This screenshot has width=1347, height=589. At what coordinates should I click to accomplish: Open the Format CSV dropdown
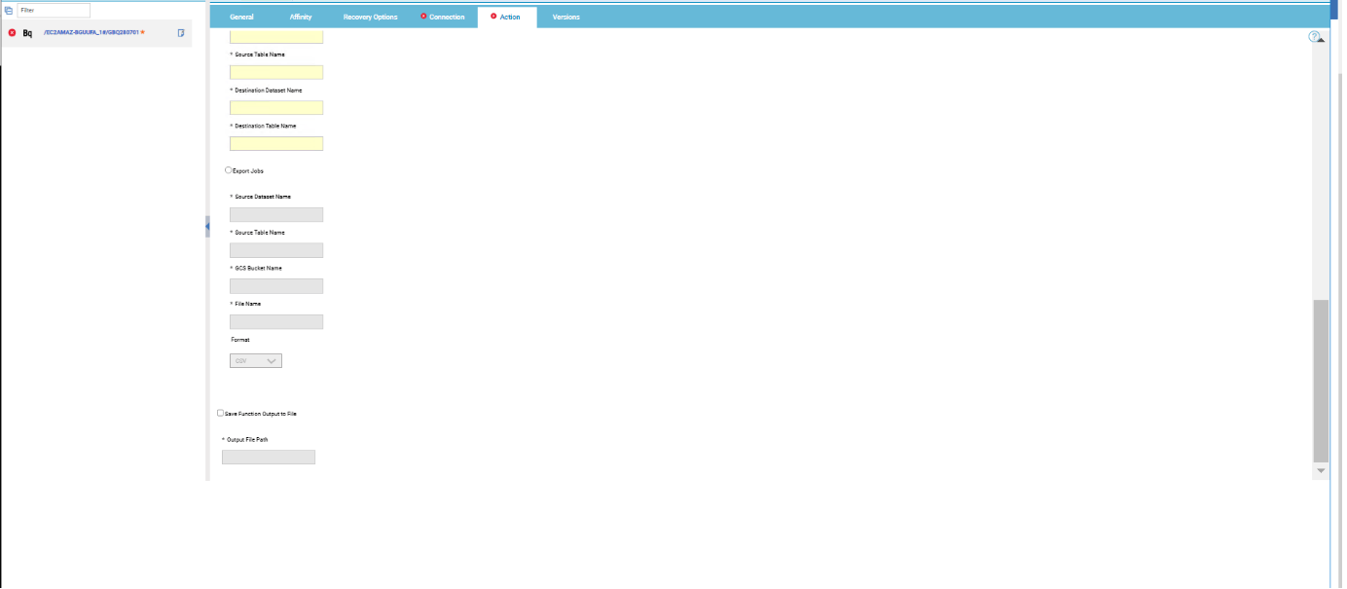(256, 360)
